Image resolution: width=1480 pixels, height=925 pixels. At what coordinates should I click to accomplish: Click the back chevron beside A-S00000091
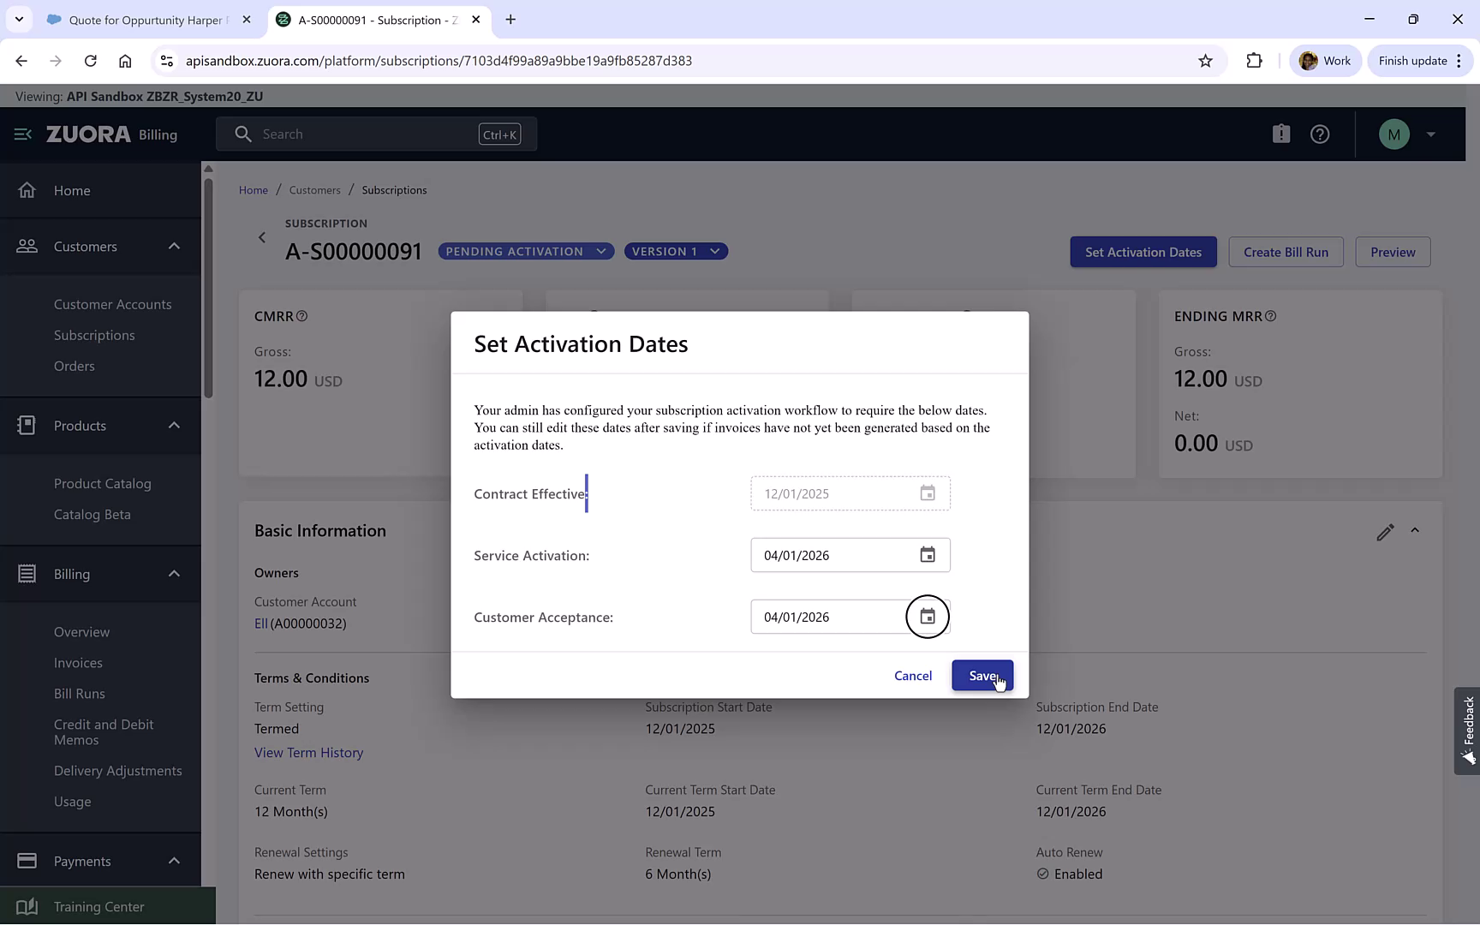262,237
